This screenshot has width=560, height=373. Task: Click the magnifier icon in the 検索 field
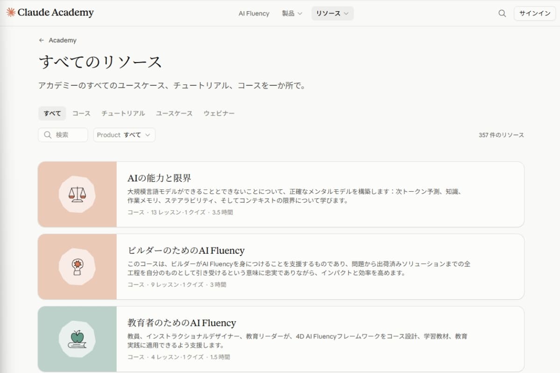(48, 135)
